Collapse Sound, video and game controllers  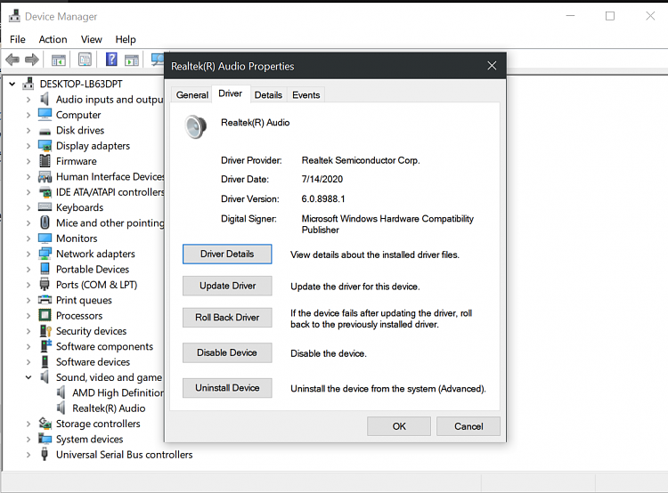(29, 377)
